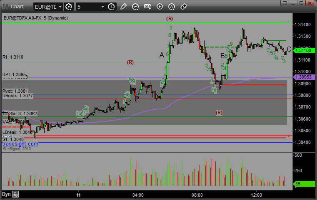Select the UPT: 1.3095 label
The image size is (317, 200).
click(14, 74)
